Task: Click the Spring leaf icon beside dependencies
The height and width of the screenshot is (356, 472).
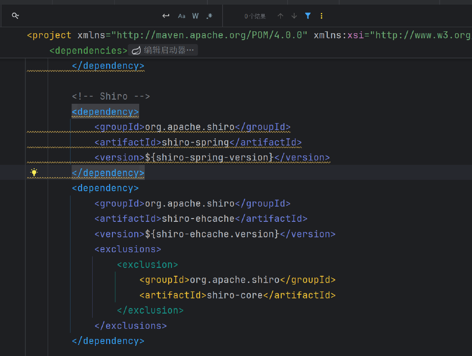Action: pos(136,51)
